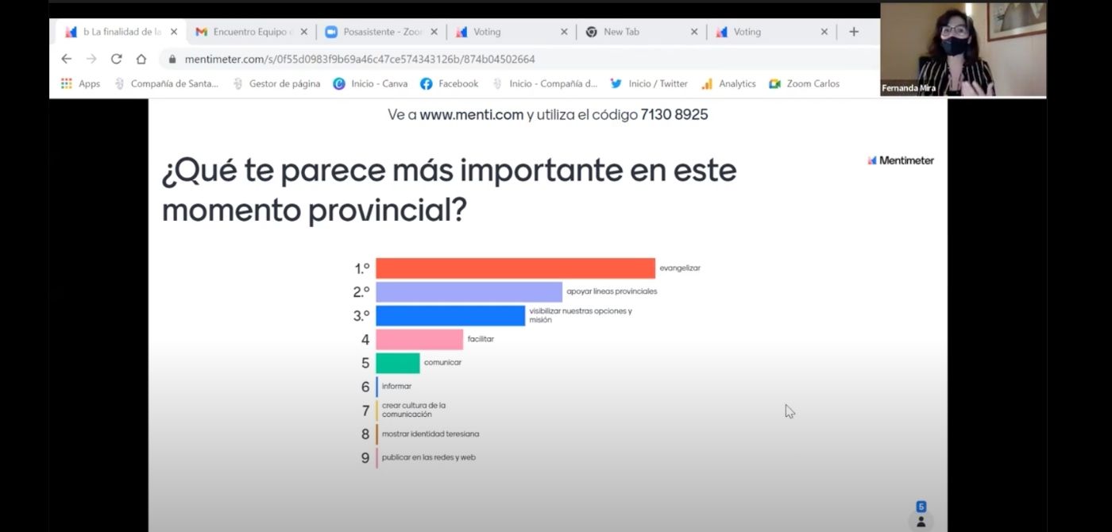Open the Apps bookmarks grid
1112x532 pixels.
(x=80, y=83)
